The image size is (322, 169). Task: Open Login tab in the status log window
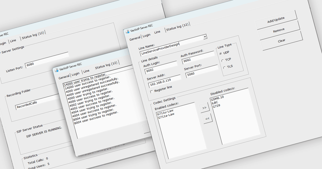[x=75, y=74]
